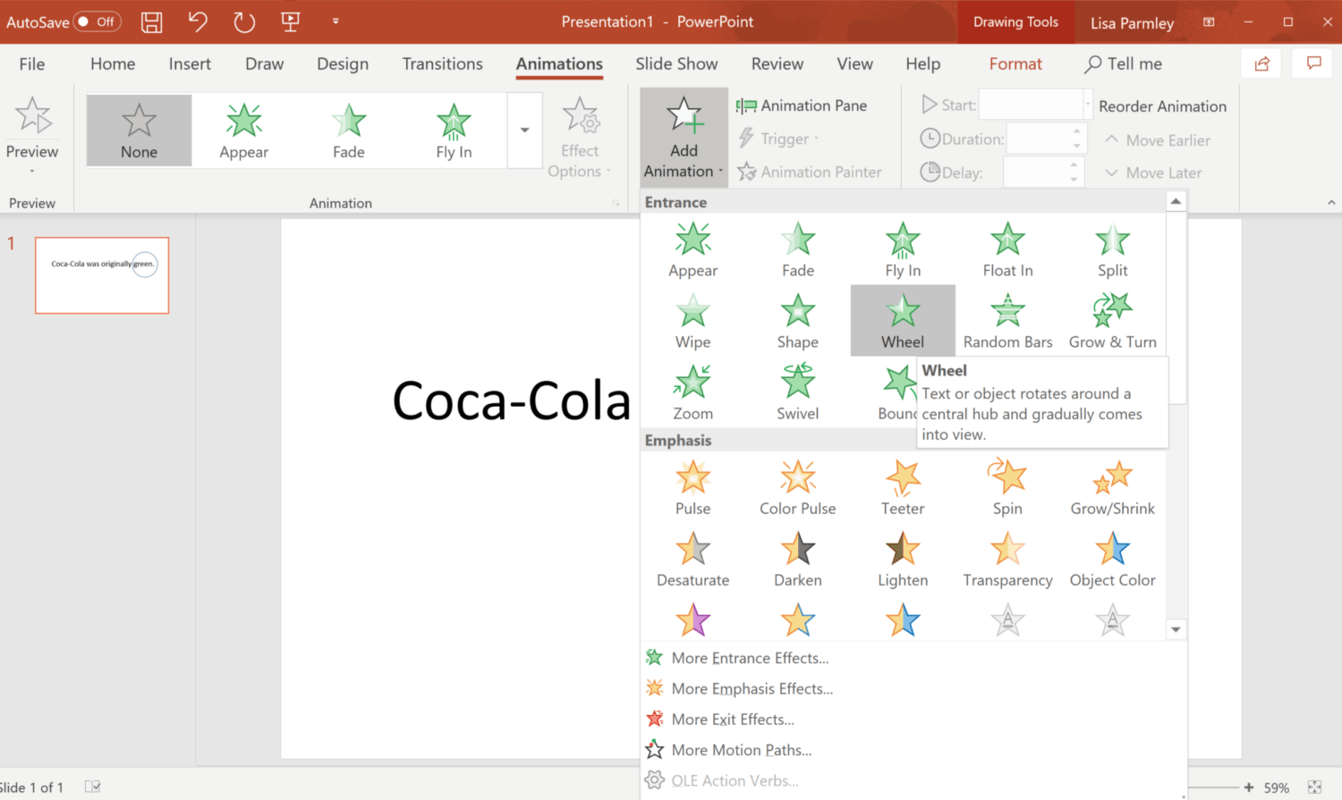Click the Duration input field

[1038, 139]
